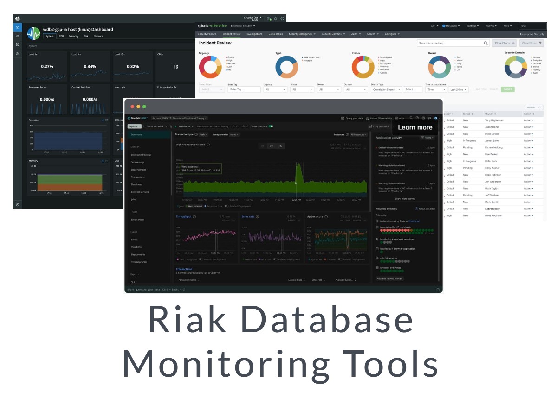Open Splunk Messages notification icon
The height and width of the screenshot is (417, 557).
click(x=443, y=25)
